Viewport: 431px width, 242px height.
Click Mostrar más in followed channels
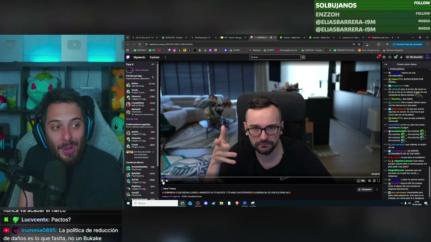point(132,119)
